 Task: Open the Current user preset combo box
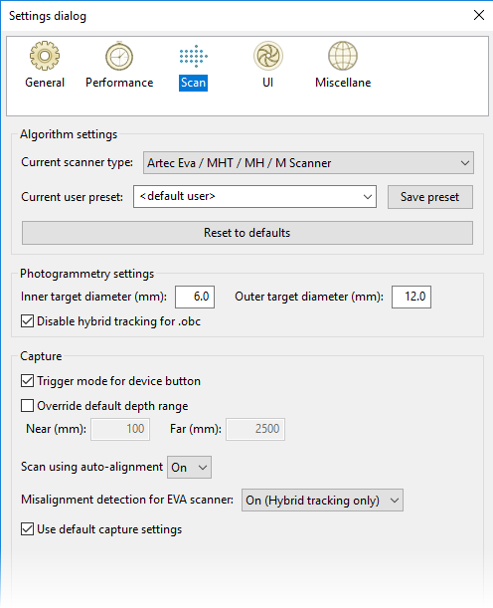pos(254,197)
